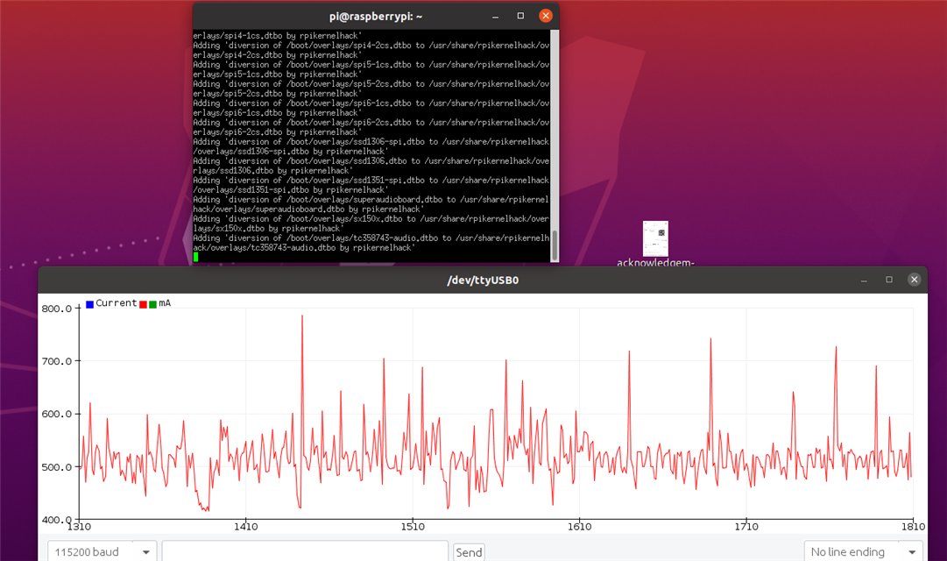Click the blue Current legend swatch
Viewport: 947px width, 561px height.
90,304
